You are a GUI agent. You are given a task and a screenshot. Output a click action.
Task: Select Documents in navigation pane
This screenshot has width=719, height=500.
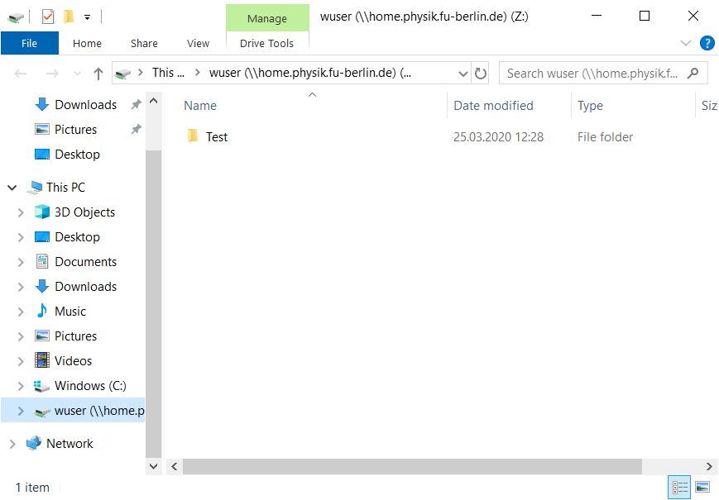(86, 261)
